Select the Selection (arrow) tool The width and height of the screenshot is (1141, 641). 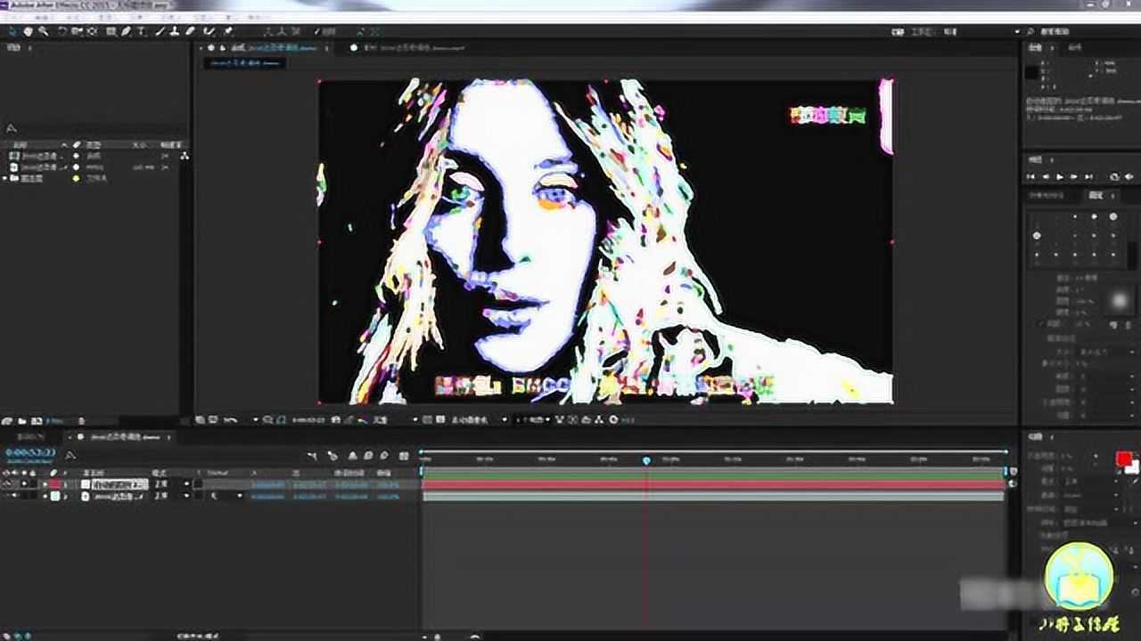[12, 31]
